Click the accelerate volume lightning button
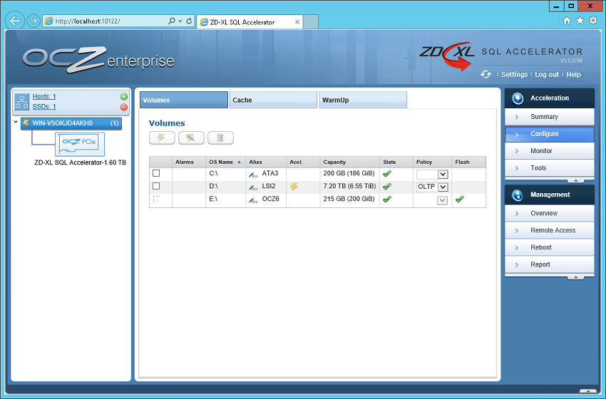Screen dimensions: 606x399 point(162,138)
